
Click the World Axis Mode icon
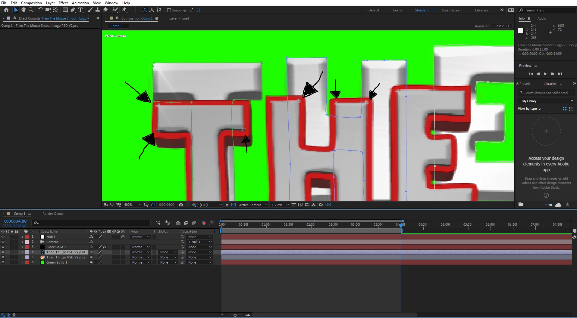pyautogui.click(x=152, y=10)
